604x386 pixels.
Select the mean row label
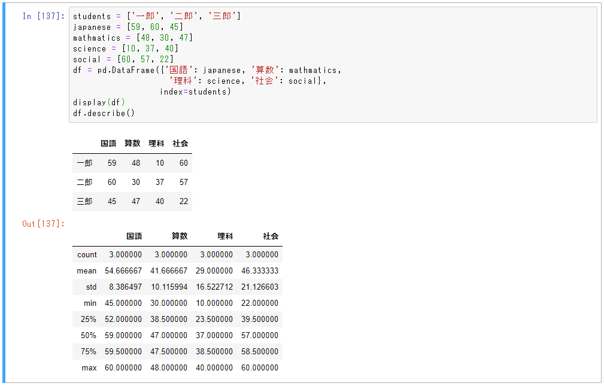(87, 271)
